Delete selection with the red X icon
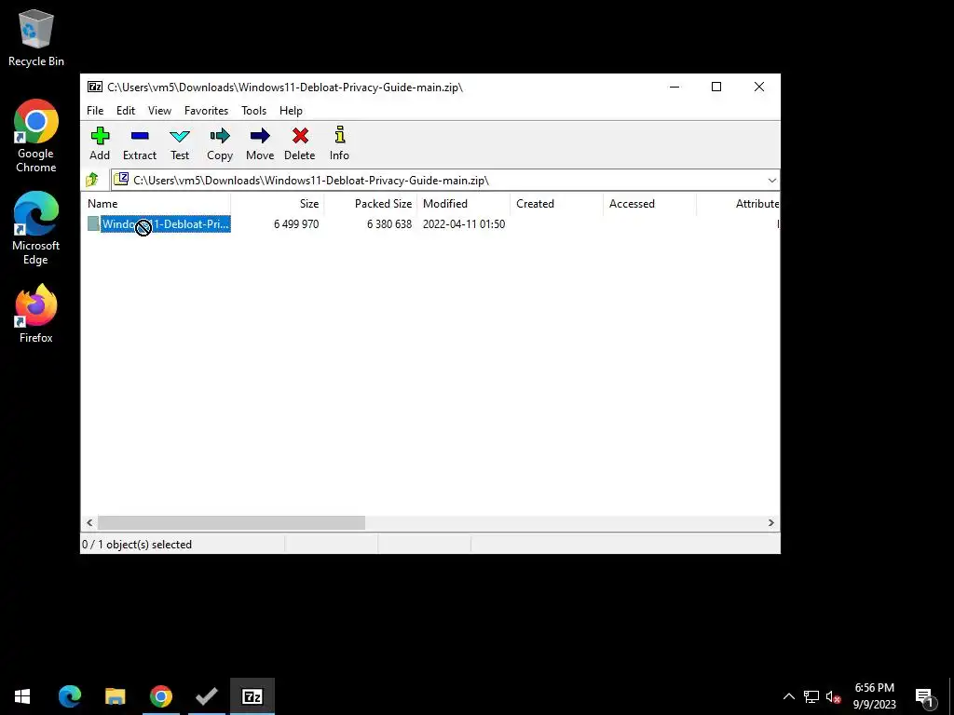The image size is (954, 715). (300, 136)
